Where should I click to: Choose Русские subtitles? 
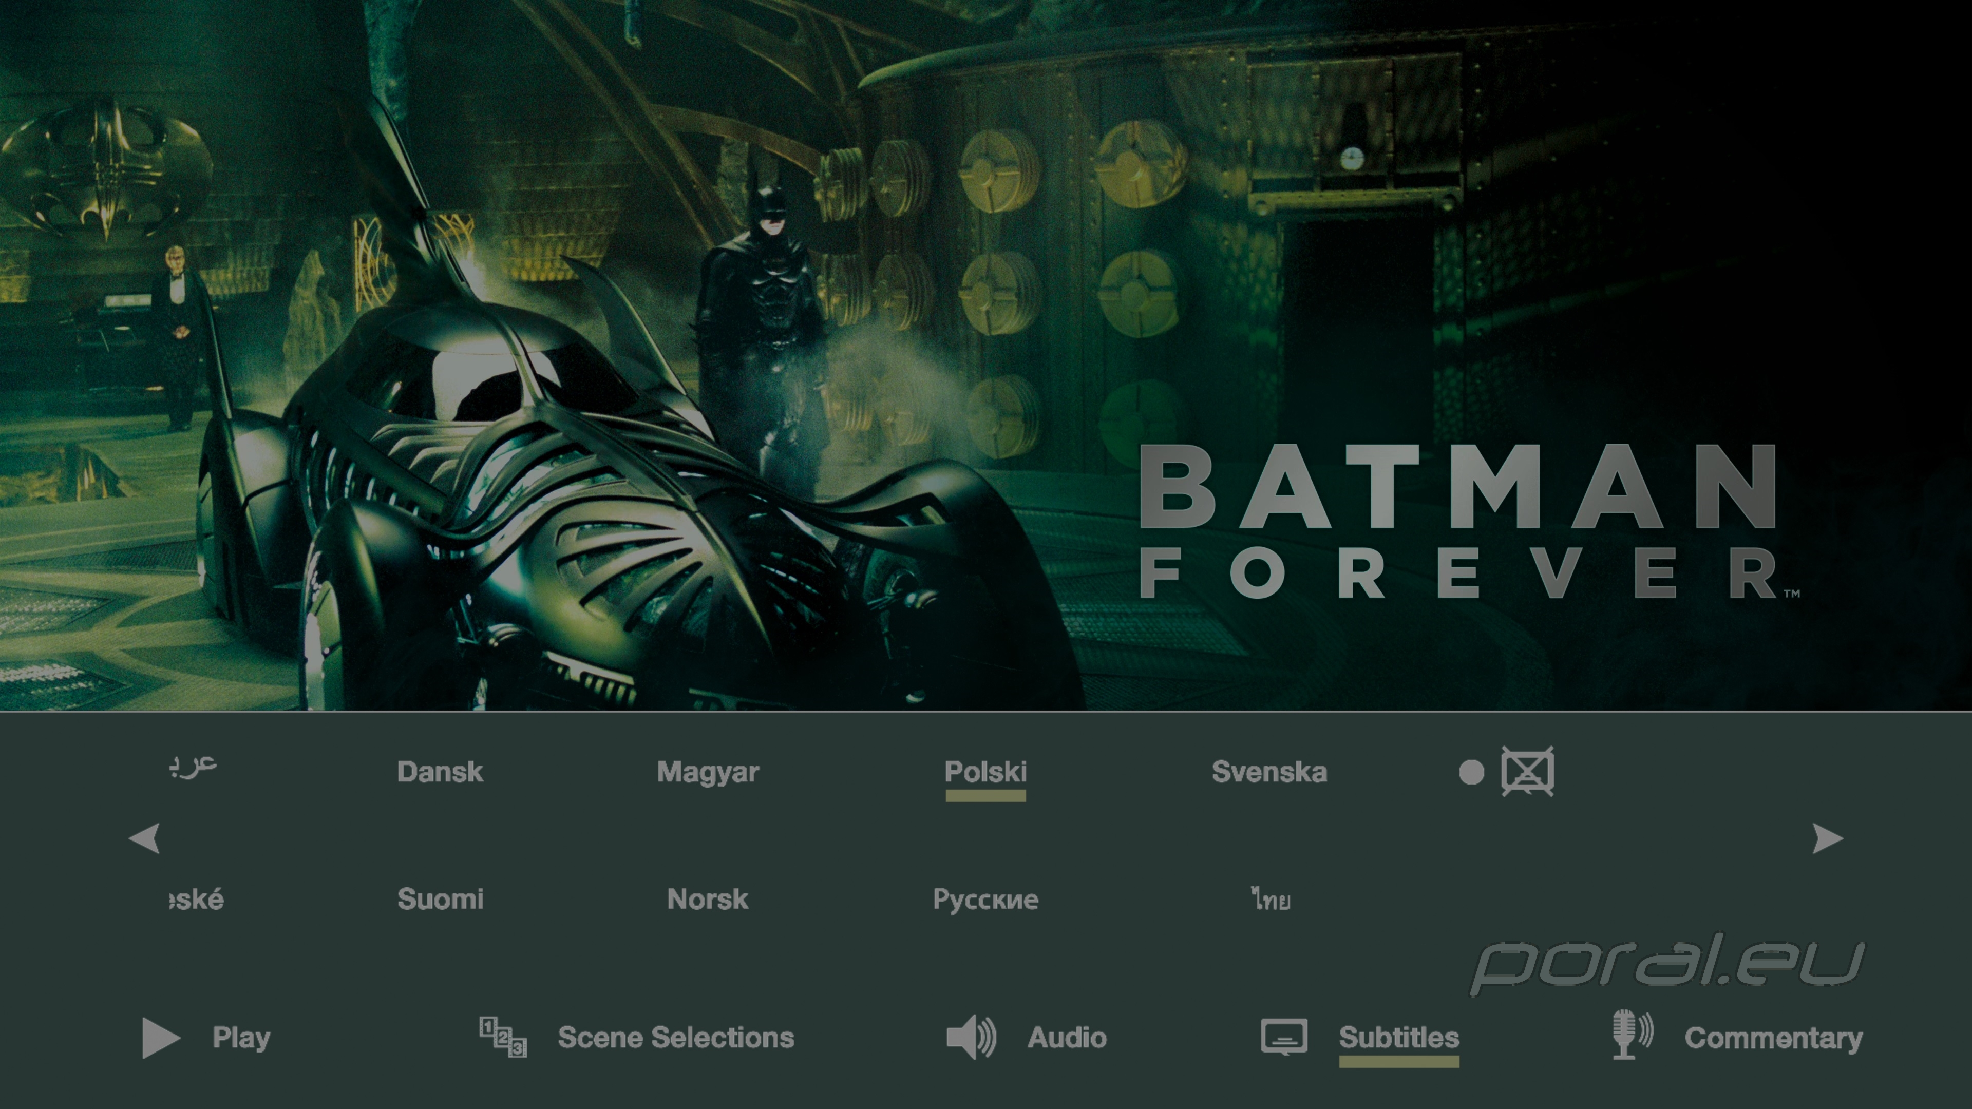pos(986,900)
